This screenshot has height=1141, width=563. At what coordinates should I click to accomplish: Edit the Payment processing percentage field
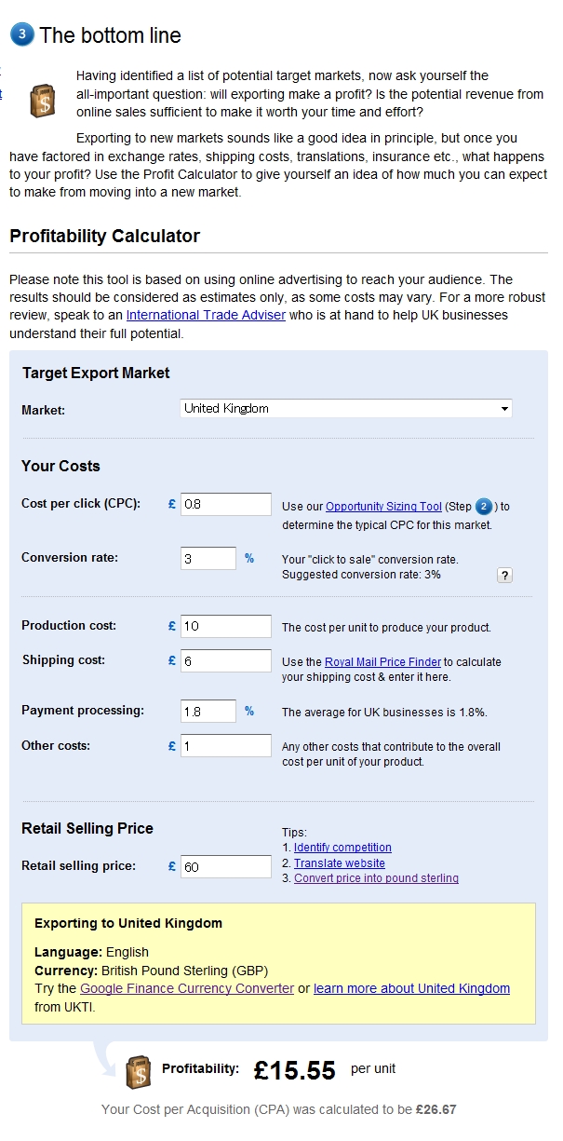[x=208, y=711]
